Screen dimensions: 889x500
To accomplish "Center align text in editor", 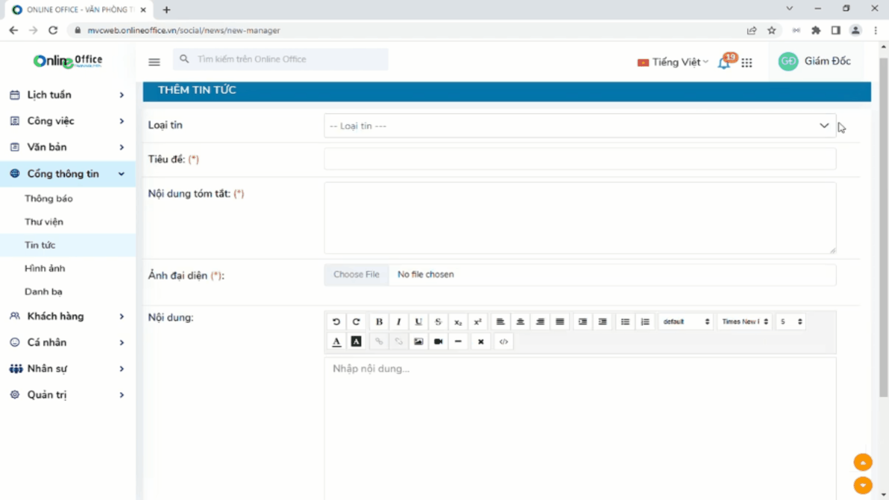I will coord(520,322).
